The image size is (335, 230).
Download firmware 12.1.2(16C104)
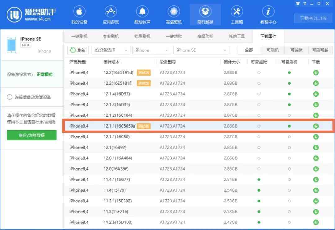(x=316, y=115)
